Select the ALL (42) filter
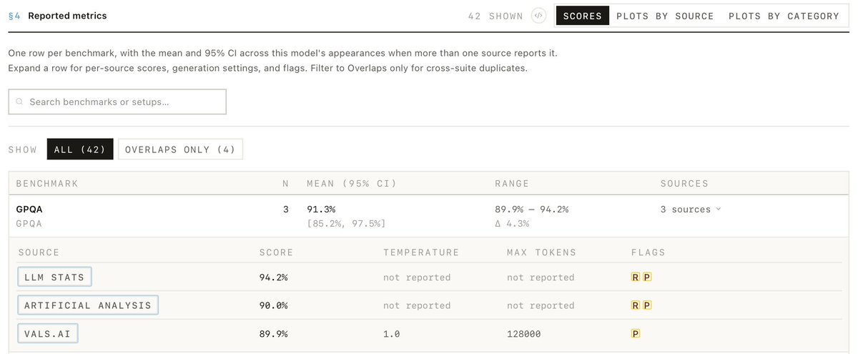 point(80,149)
